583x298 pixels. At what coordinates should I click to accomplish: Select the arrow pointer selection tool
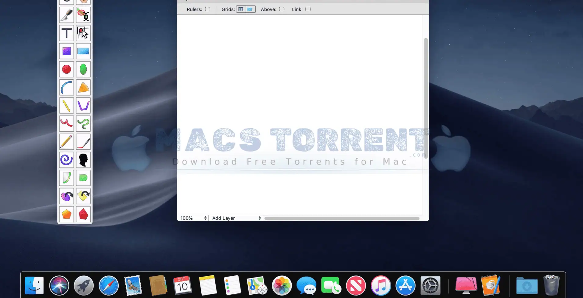[83, 33]
